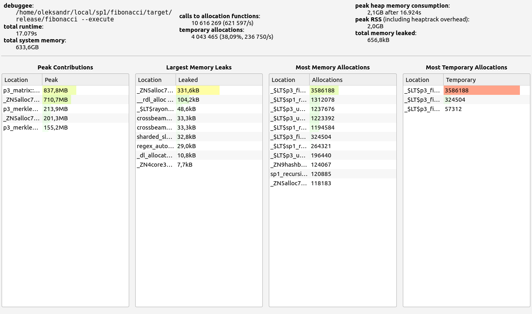Select the __rdl_alloc row with 104,2kB leaked
The image size is (532, 314).
pyautogui.click(x=155, y=100)
